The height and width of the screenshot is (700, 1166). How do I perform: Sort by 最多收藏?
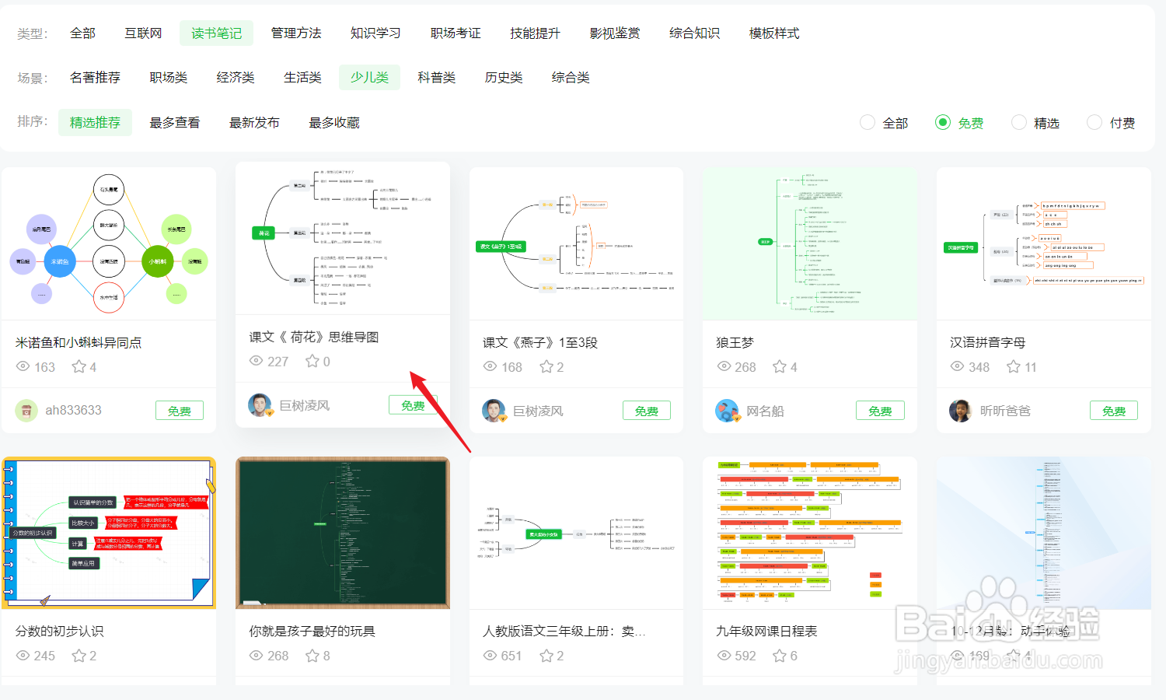pyautogui.click(x=334, y=123)
